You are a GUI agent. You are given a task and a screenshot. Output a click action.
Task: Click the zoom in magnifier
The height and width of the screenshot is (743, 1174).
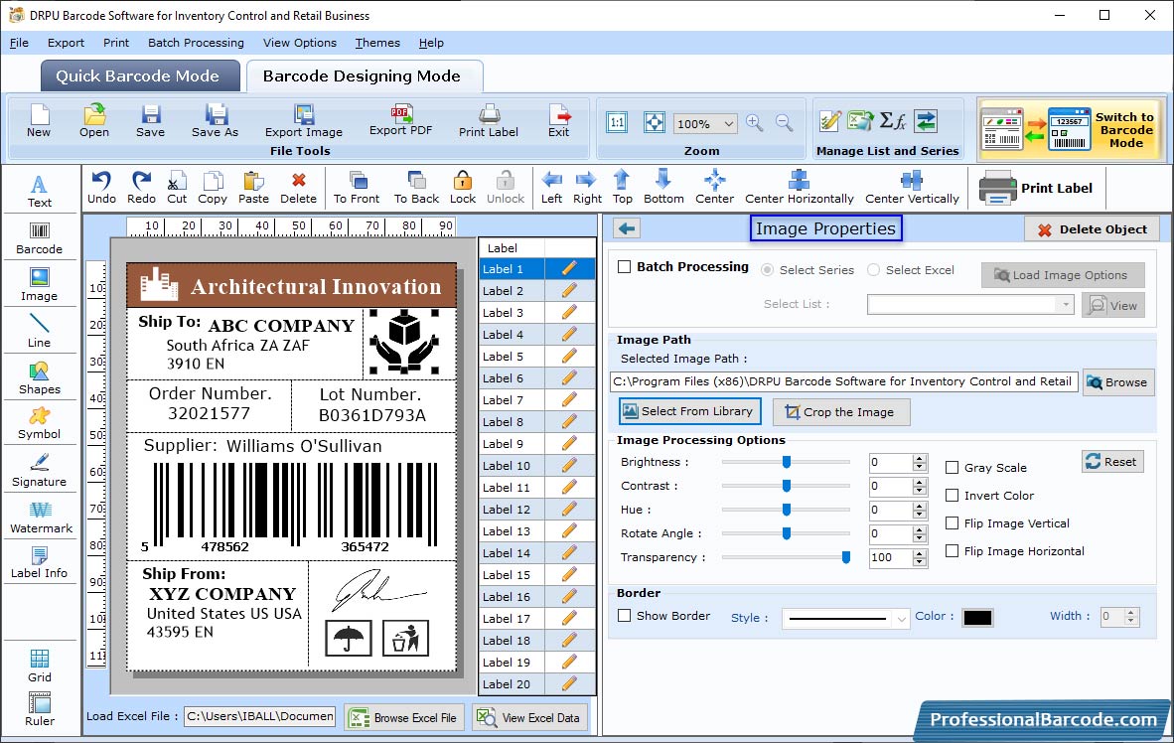pyautogui.click(x=754, y=123)
